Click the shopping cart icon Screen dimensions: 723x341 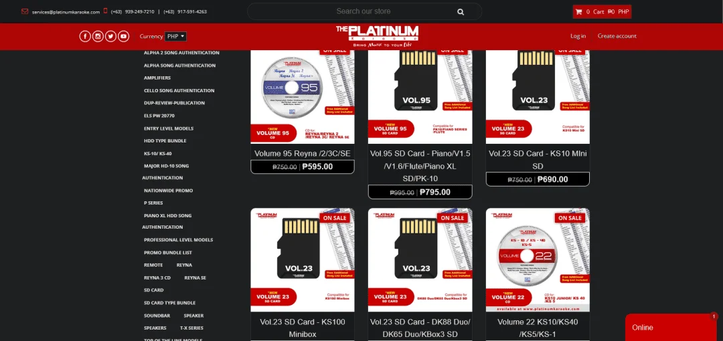pyautogui.click(x=578, y=12)
